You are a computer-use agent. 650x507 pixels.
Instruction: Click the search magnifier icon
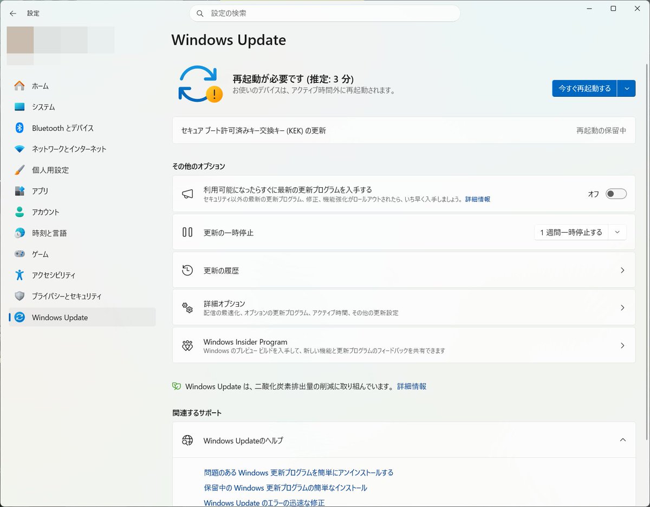click(200, 14)
